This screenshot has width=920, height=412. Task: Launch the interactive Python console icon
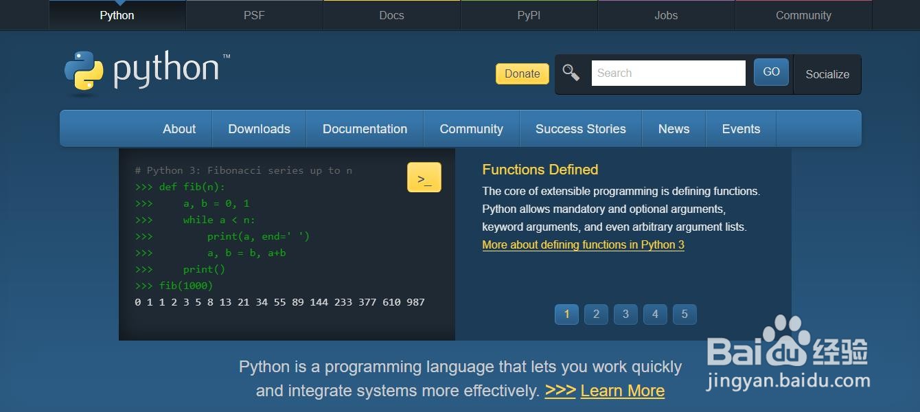pos(424,176)
